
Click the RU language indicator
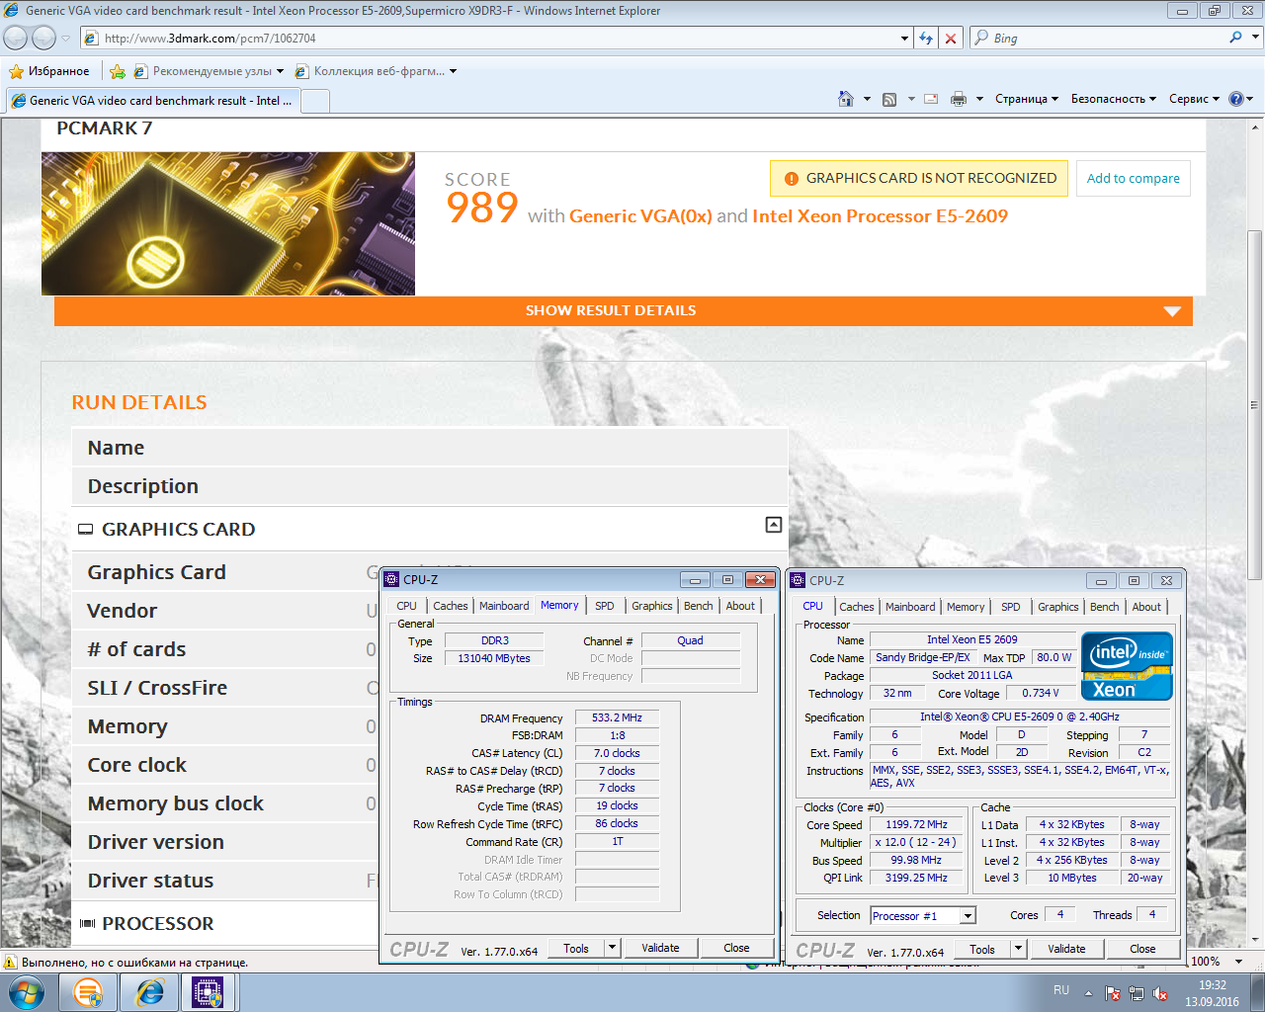[x=1061, y=989]
